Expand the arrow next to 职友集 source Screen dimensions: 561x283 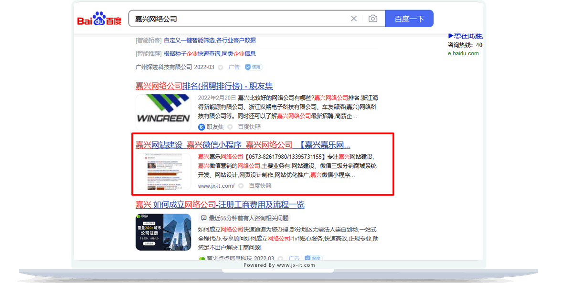pyautogui.click(x=230, y=127)
